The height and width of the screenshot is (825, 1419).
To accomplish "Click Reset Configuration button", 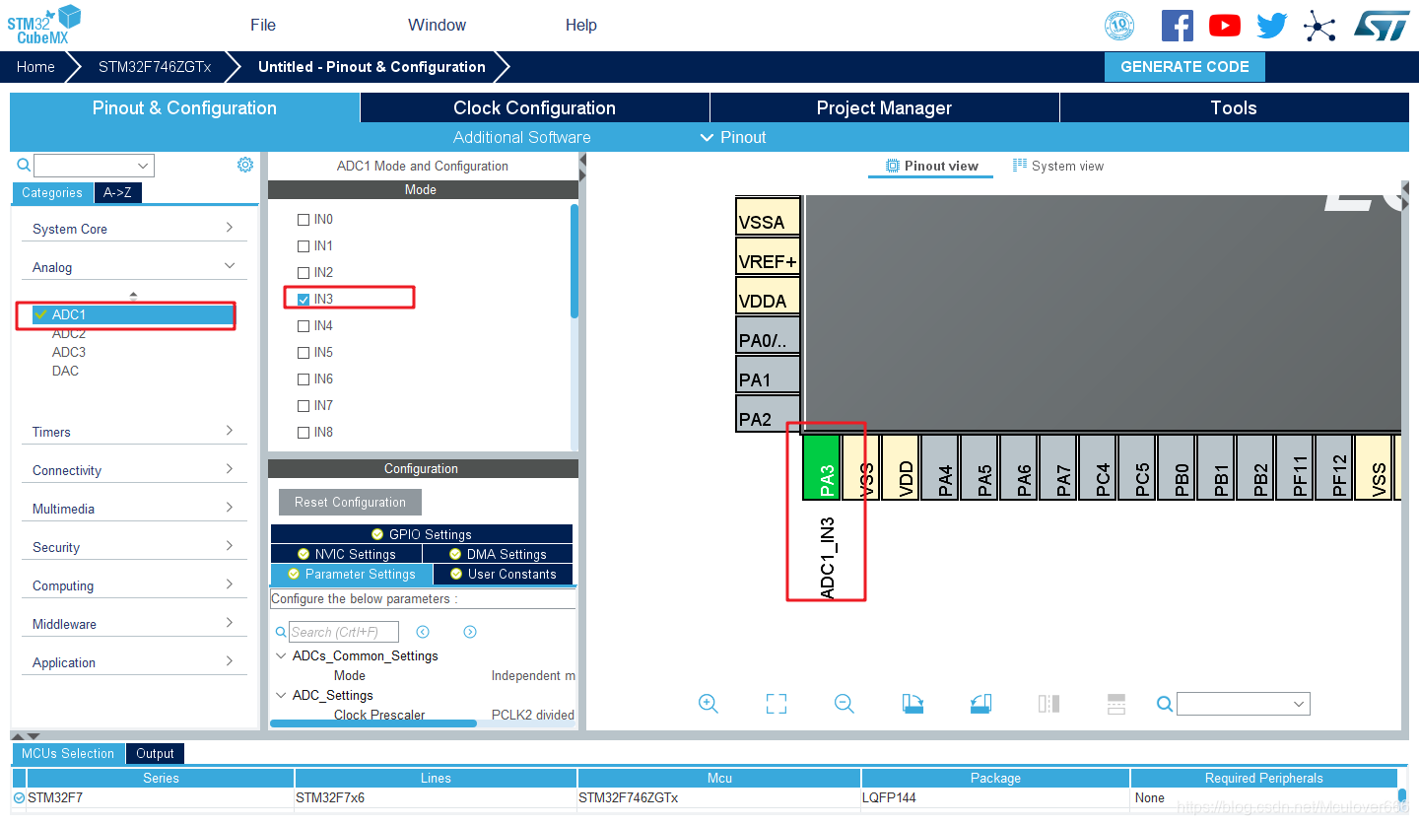I will (350, 502).
